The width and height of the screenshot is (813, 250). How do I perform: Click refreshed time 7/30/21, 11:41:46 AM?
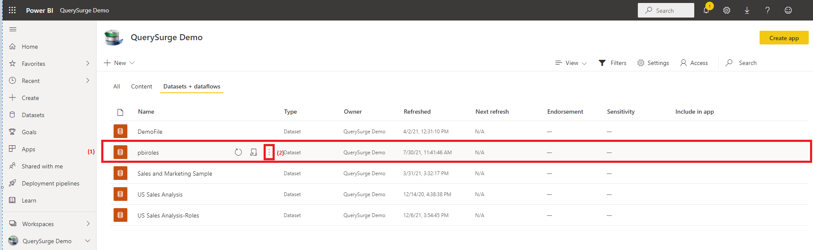tap(427, 153)
